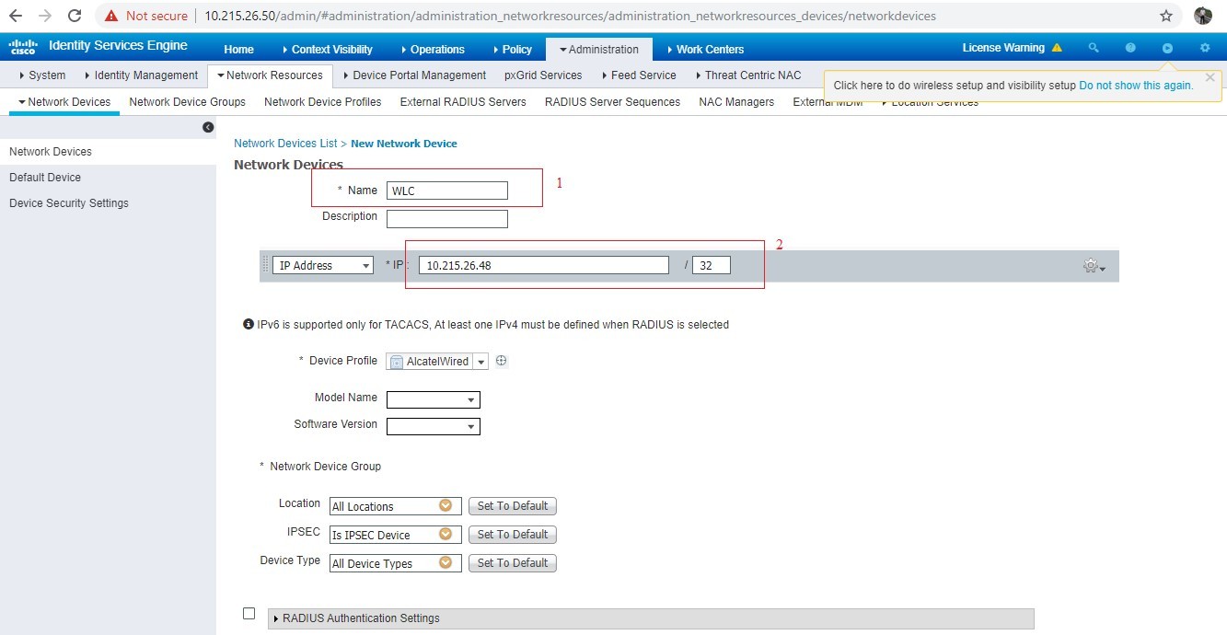The height and width of the screenshot is (635, 1227).
Task: Open the Administration menu
Action: tap(599, 49)
